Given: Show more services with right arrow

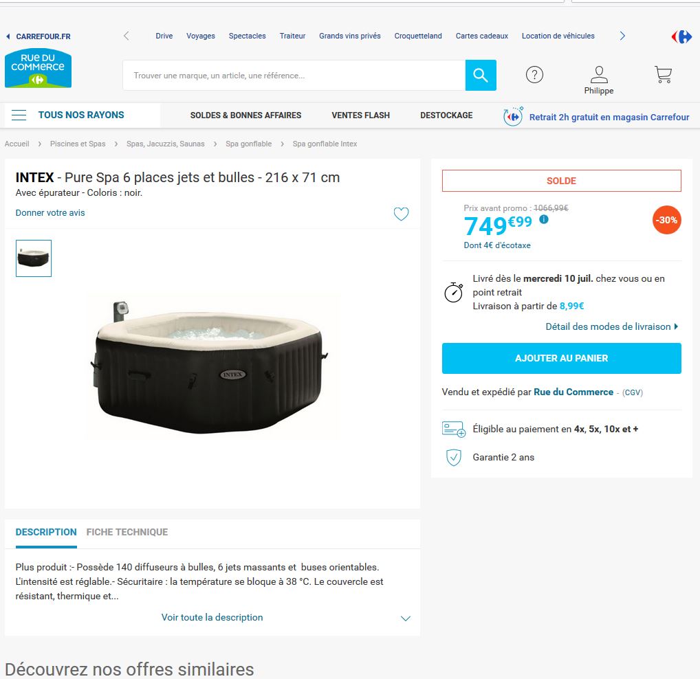Looking at the screenshot, I should click(622, 36).
